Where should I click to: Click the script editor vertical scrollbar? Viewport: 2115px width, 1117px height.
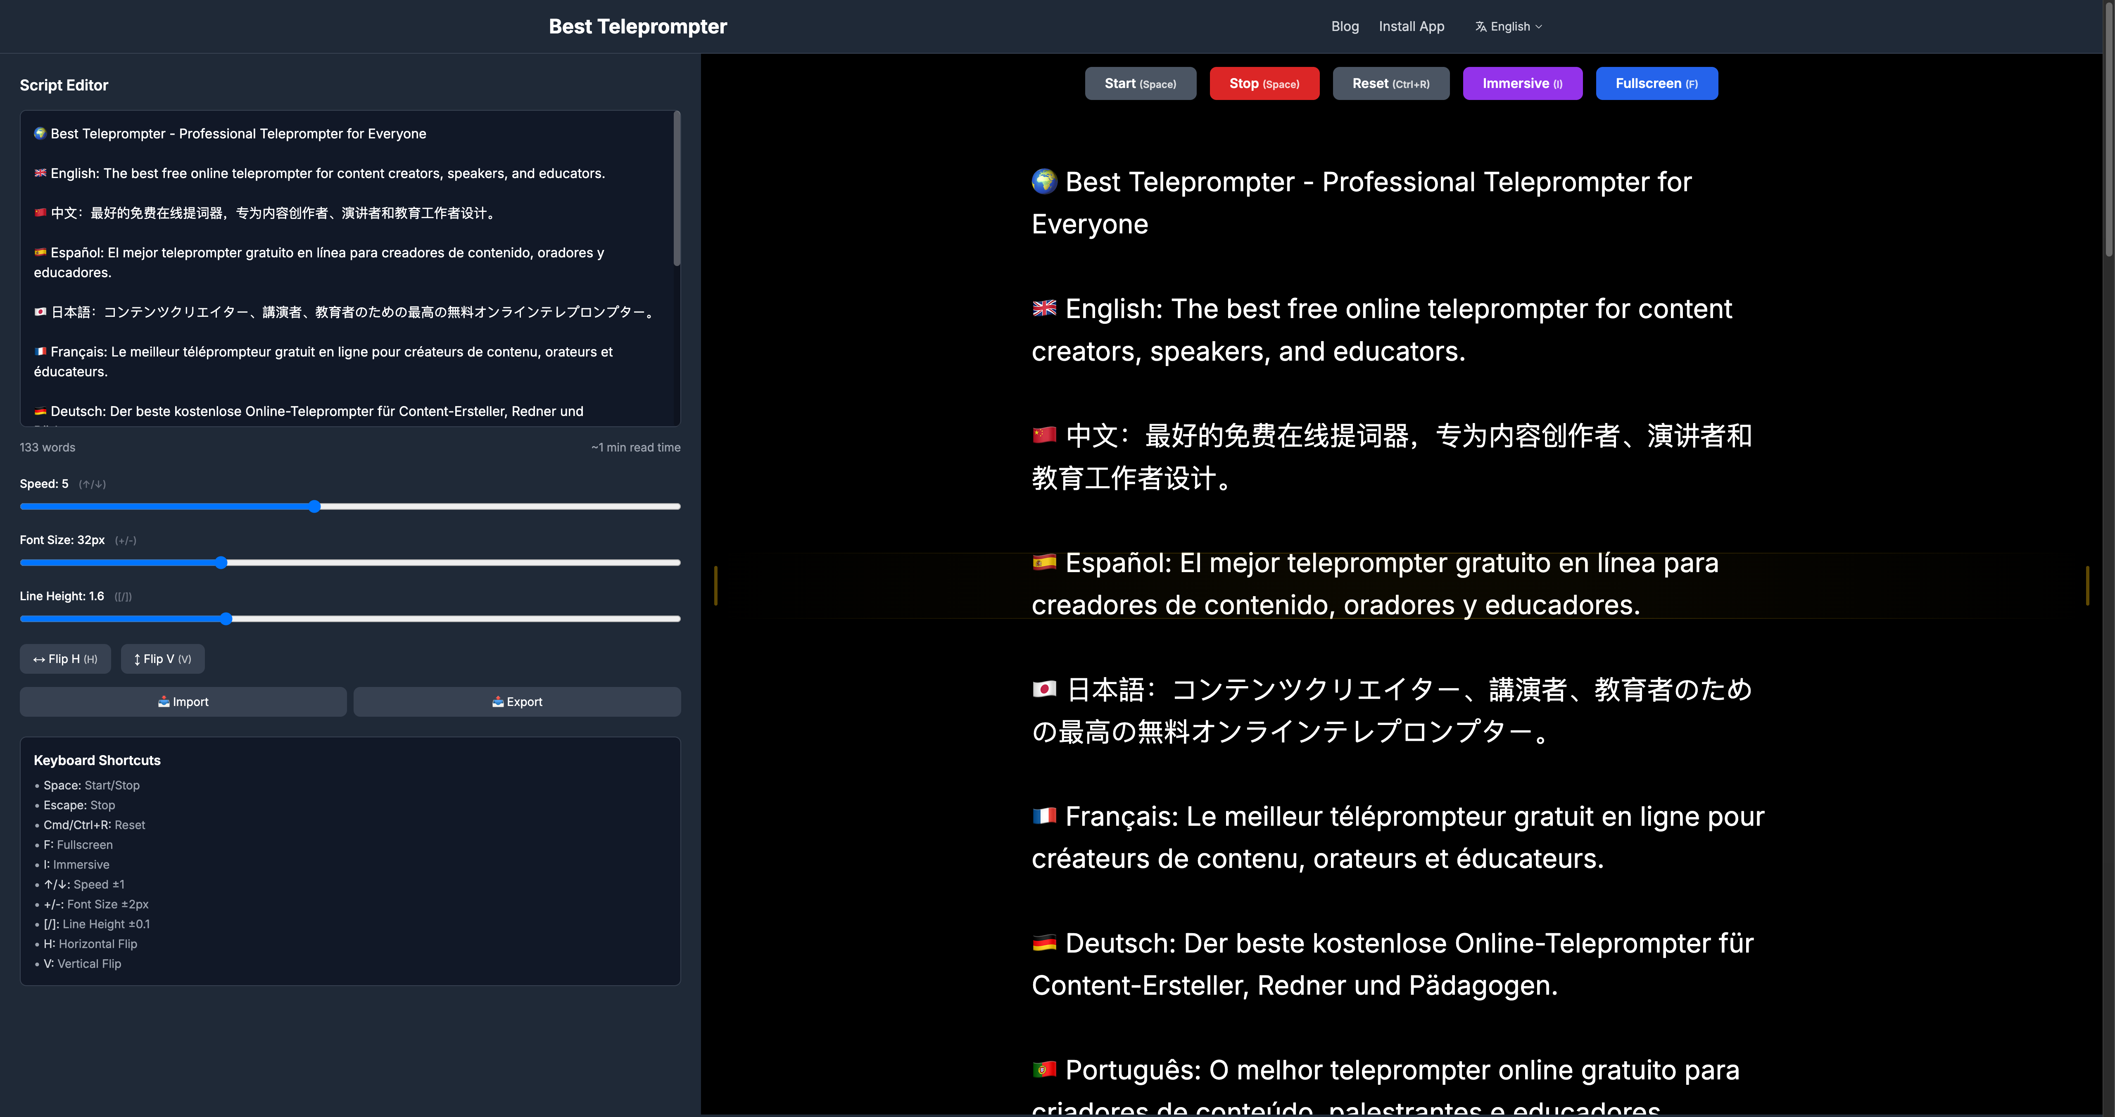(677, 189)
